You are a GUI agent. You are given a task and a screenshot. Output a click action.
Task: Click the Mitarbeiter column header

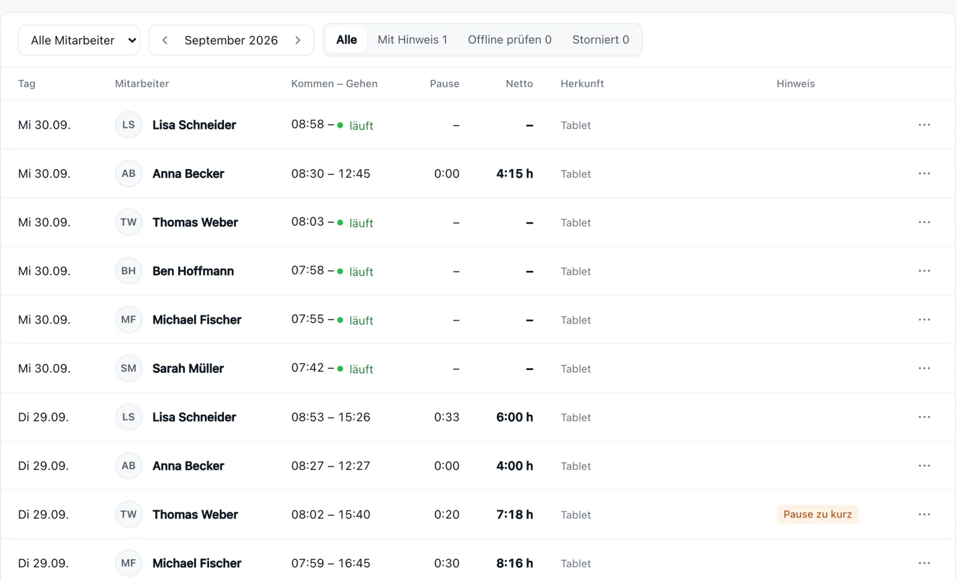tap(142, 84)
